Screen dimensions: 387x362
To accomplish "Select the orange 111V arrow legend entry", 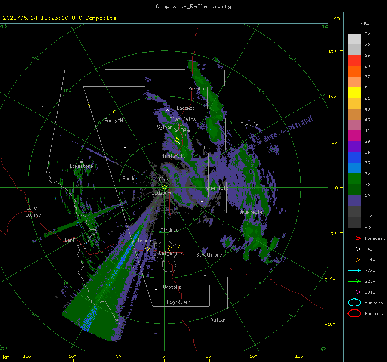I will 354,260.
